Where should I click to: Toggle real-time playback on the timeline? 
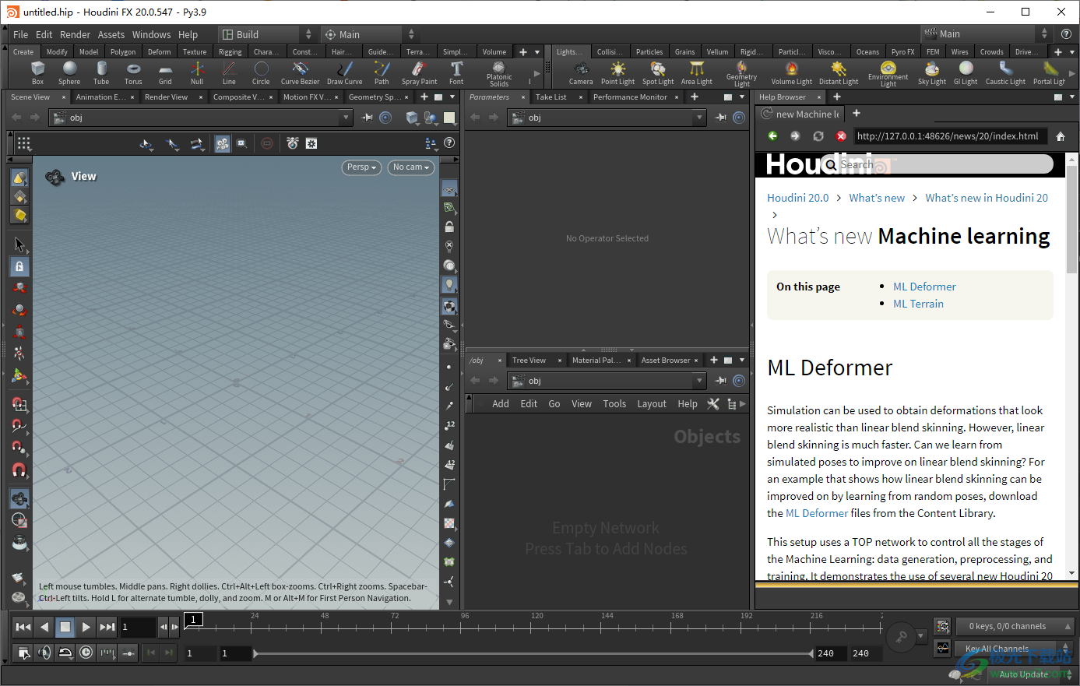click(86, 653)
